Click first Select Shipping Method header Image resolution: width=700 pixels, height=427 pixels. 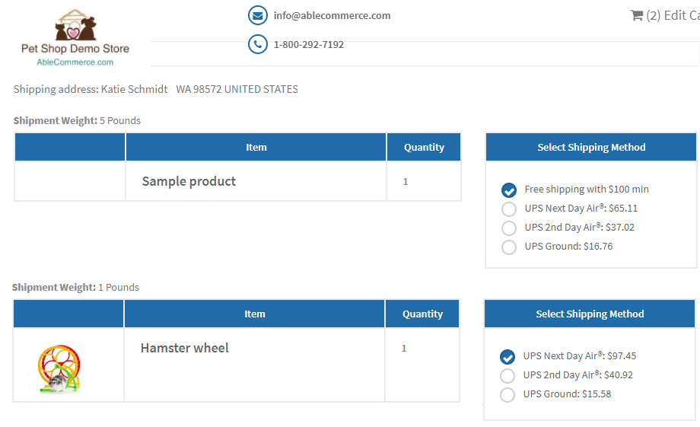pos(591,147)
